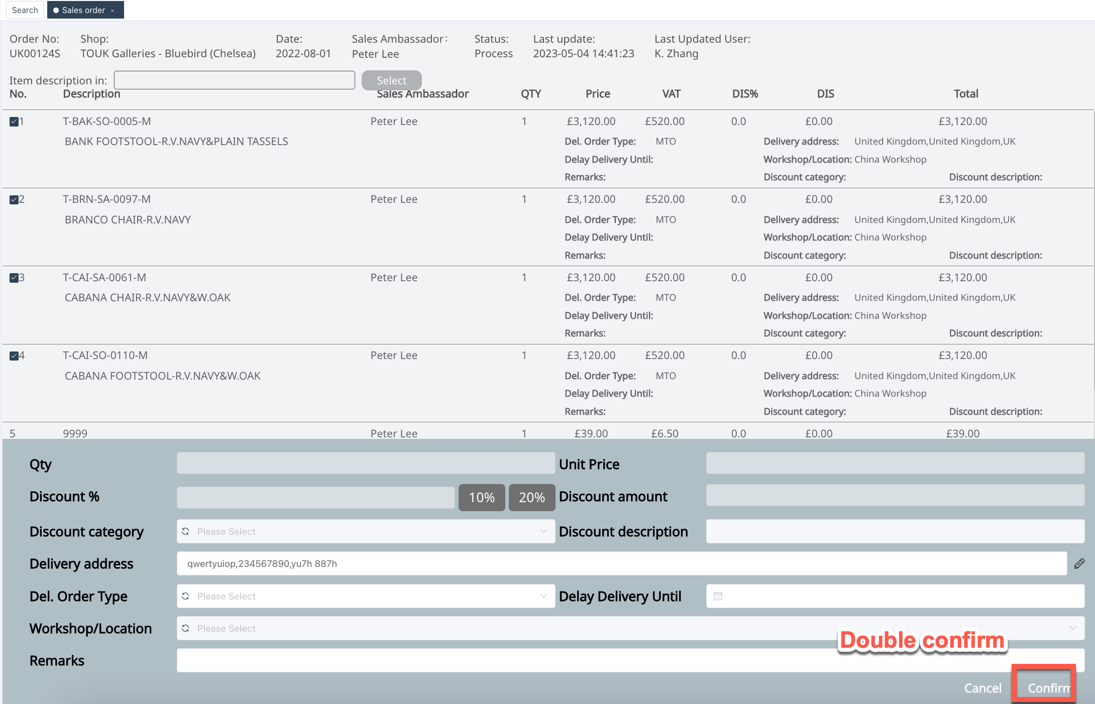This screenshot has width=1095, height=704.
Task: Expand the Workshop/Location dropdown chevron
Action: click(x=1073, y=628)
